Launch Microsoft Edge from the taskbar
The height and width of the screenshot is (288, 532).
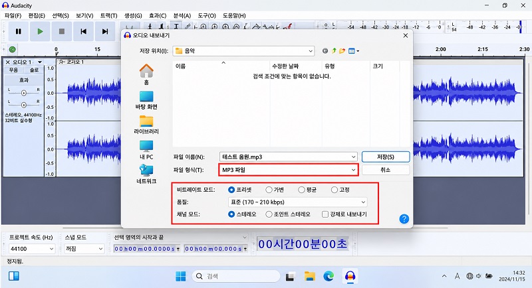[329, 277]
